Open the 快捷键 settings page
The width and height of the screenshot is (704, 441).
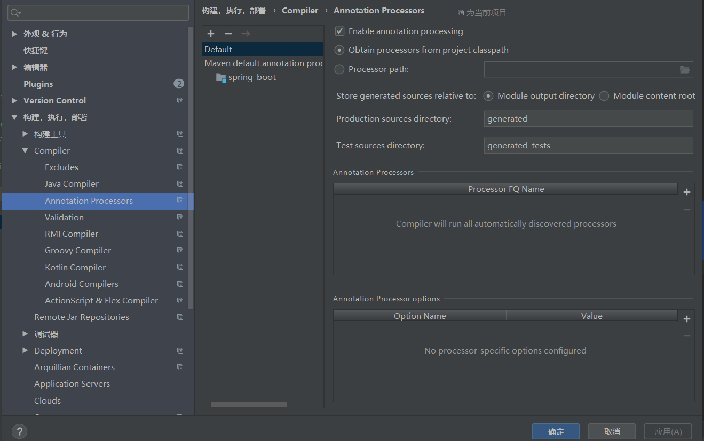tap(35, 50)
